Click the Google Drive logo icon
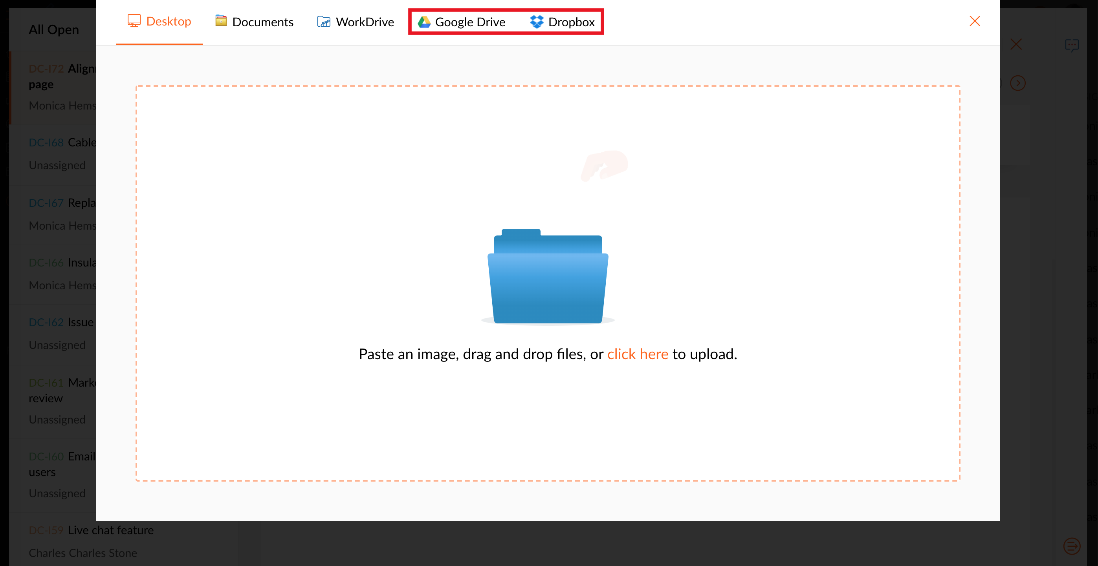Viewport: 1098px width, 566px height. [424, 22]
